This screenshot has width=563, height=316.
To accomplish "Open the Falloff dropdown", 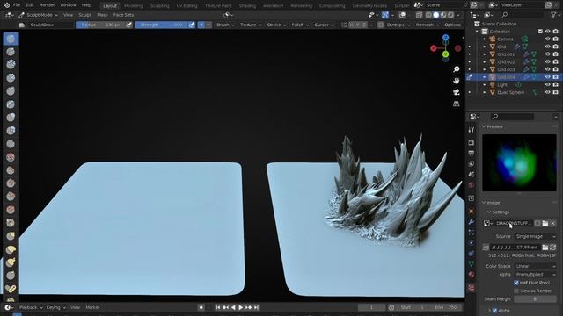I will [300, 25].
